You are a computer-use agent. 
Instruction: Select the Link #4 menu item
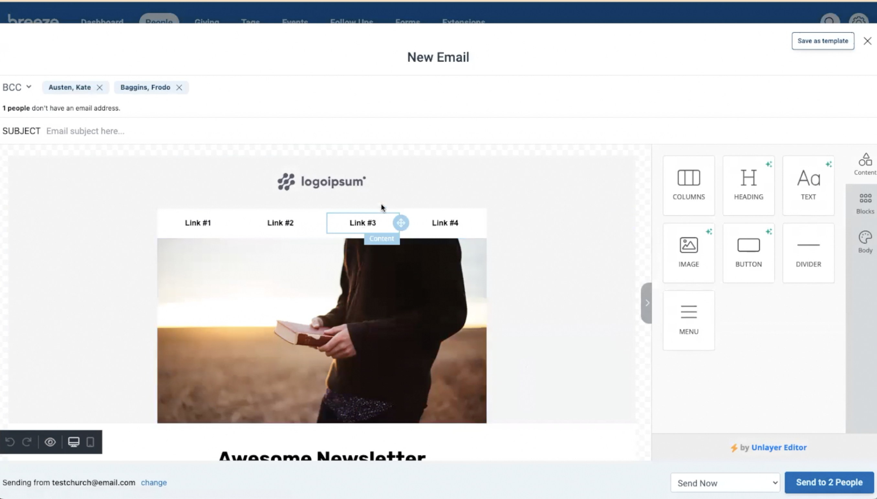(x=445, y=223)
